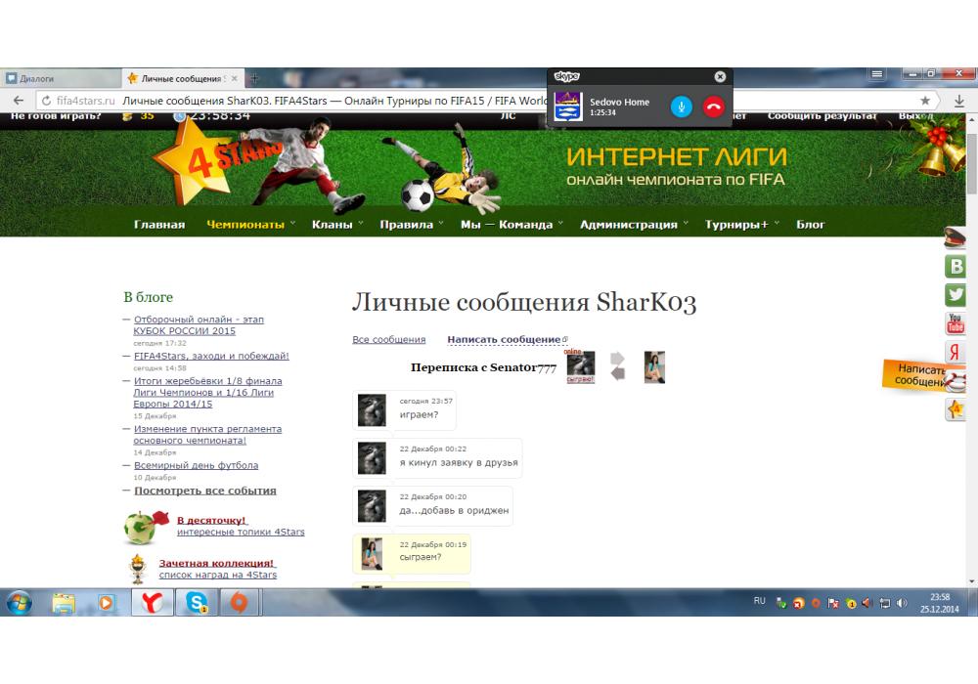This screenshot has width=978, height=684.
Task: Hang up the Skype call with Sedovo Home
Action: coord(713,107)
